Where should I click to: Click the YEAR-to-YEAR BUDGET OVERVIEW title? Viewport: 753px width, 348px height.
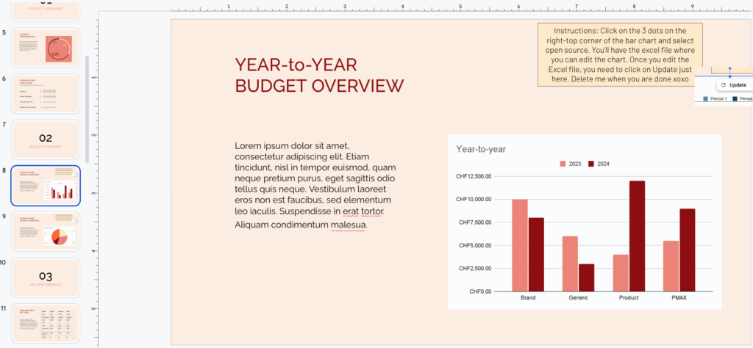point(319,76)
